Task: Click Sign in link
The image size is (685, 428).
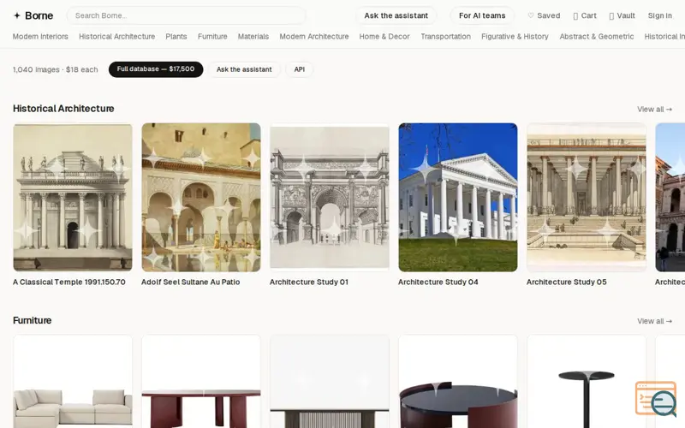Action: point(659,15)
